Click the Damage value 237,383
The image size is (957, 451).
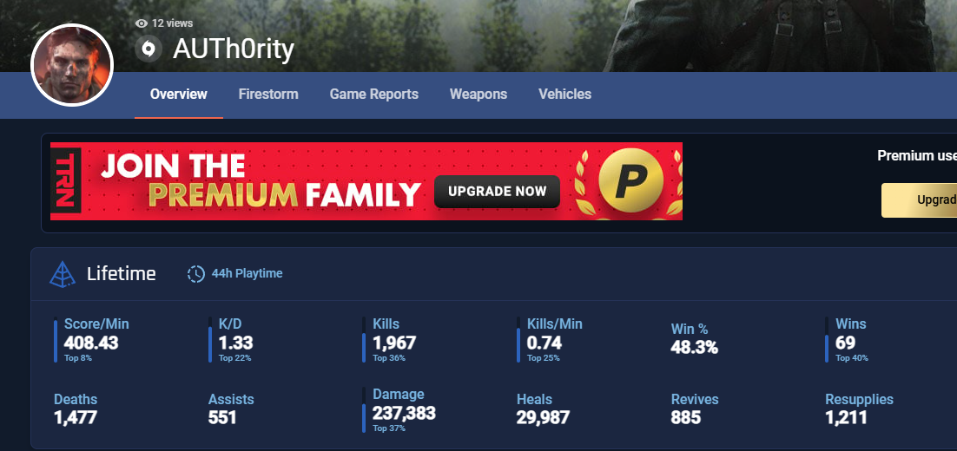click(x=404, y=413)
